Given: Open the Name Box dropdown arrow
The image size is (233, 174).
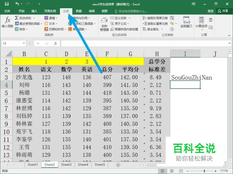Looking at the screenshot, I should click(x=24, y=43).
